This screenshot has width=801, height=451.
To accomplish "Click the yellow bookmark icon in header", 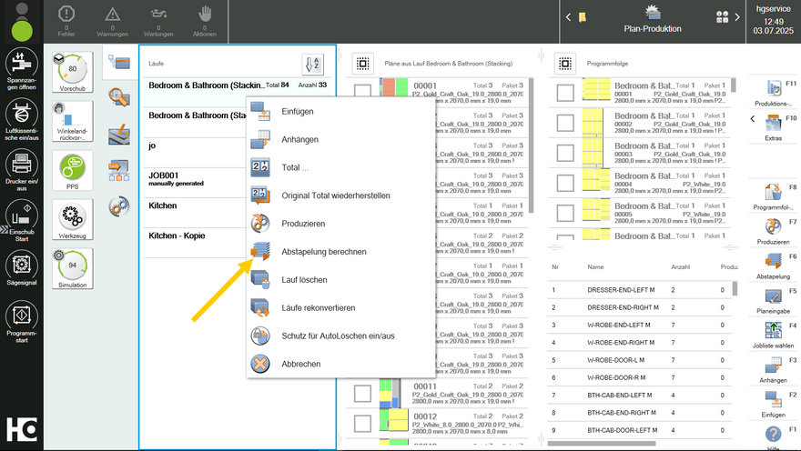I will pyautogui.click(x=583, y=17).
